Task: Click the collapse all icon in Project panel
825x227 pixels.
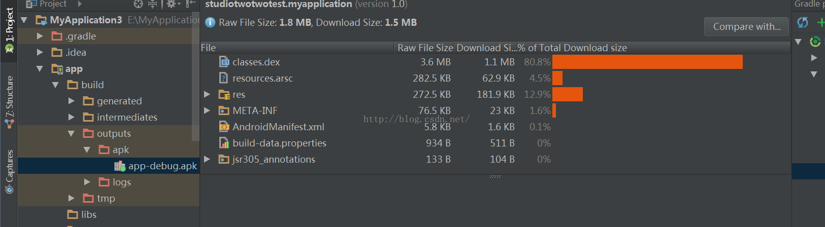Action: point(152,4)
